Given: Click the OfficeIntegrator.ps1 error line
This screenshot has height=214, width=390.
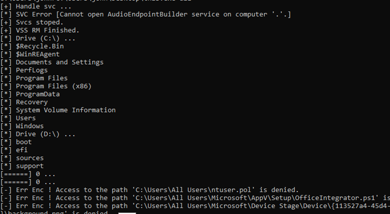Looking at the screenshot, I should 199,198.
